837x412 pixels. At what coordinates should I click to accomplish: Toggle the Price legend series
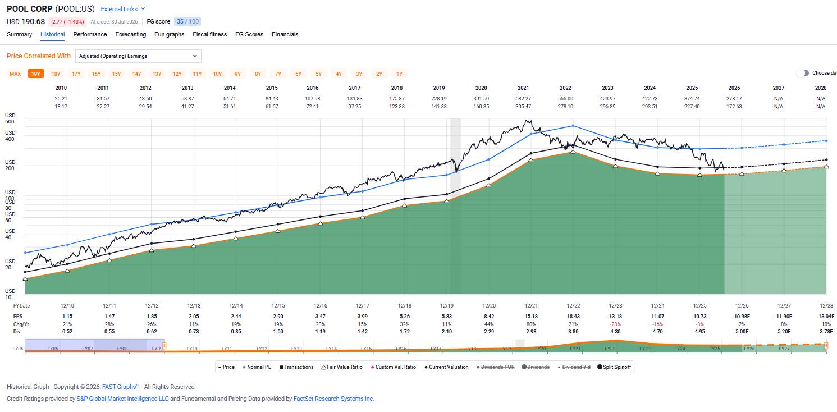pos(226,367)
